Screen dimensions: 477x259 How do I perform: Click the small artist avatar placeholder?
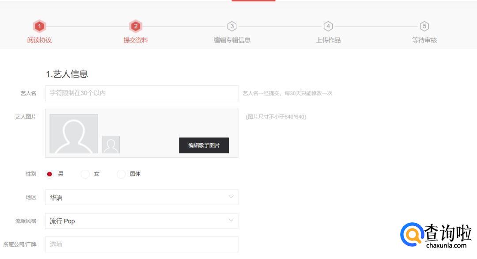coord(111,145)
